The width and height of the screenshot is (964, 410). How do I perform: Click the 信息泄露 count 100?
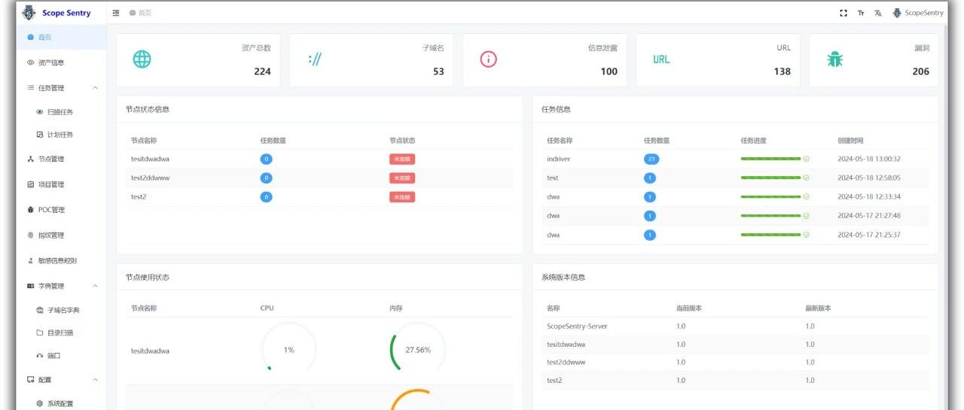tap(609, 71)
